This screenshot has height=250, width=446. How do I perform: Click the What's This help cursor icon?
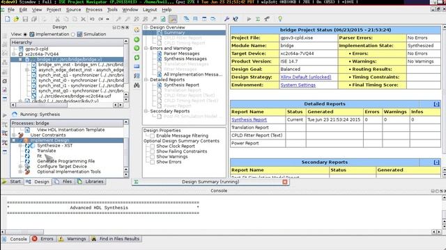click(x=236, y=19)
